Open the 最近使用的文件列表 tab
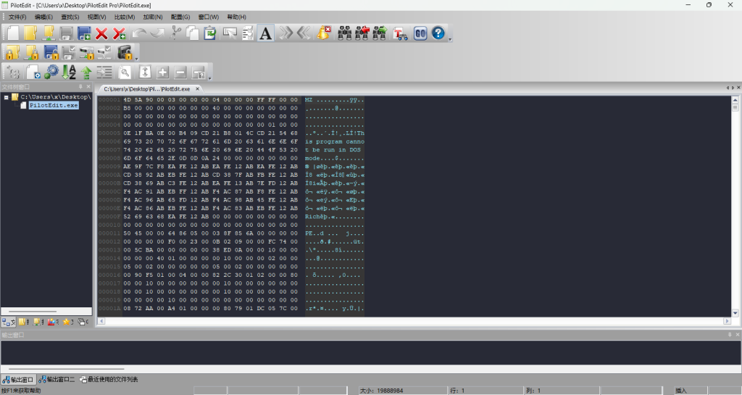Image resolution: width=742 pixels, height=395 pixels. [x=109, y=379]
